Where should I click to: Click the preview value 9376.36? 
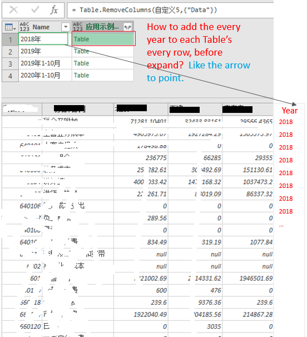210,303
